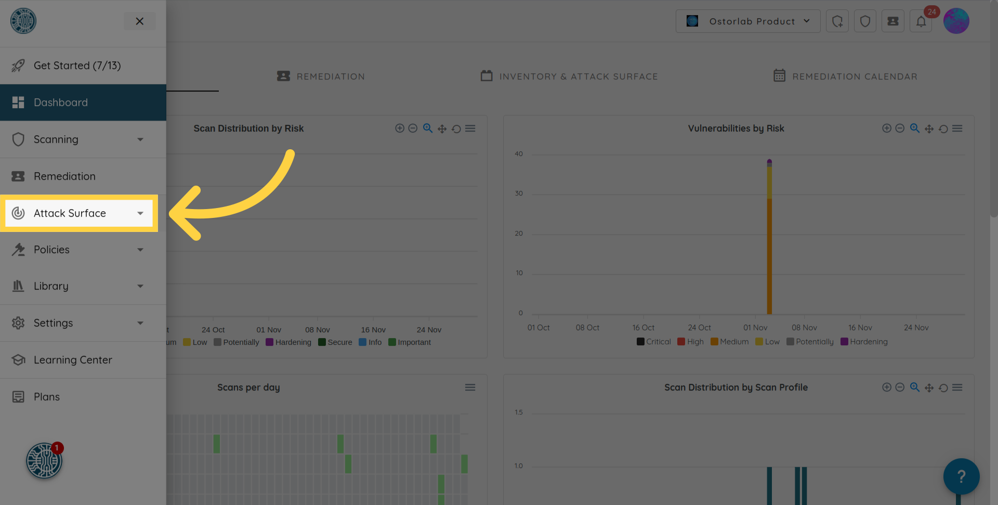The image size is (998, 505).
Task: Open the help question mark button
Action: point(961,476)
